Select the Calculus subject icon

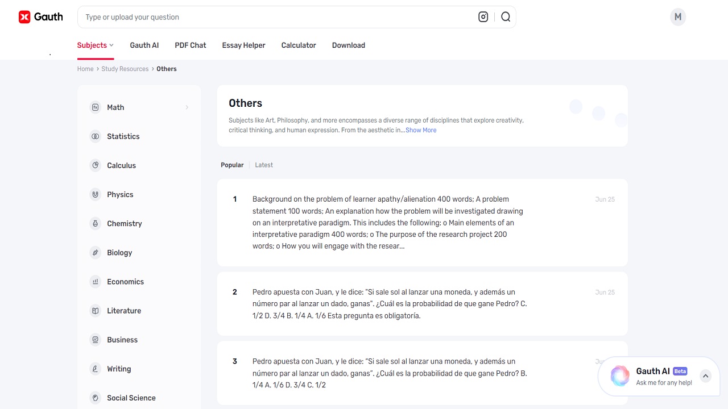point(95,165)
